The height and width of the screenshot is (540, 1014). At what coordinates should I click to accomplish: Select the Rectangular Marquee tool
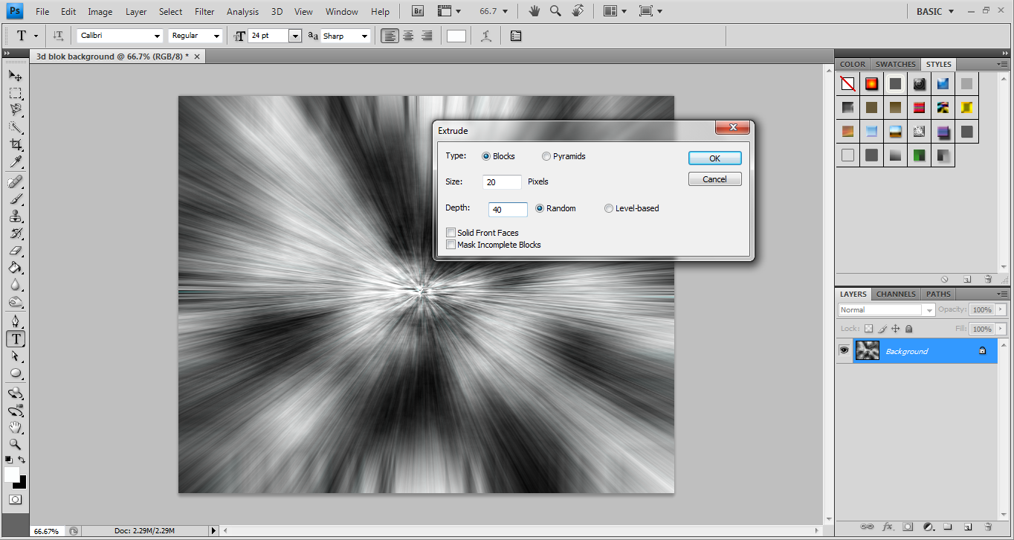click(x=15, y=93)
